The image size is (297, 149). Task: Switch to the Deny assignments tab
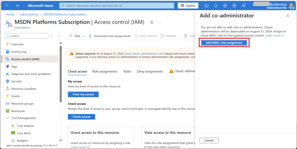click(150, 71)
